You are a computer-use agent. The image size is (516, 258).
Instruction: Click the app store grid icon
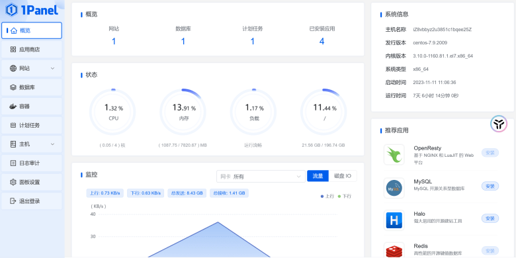(x=13, y=50)
